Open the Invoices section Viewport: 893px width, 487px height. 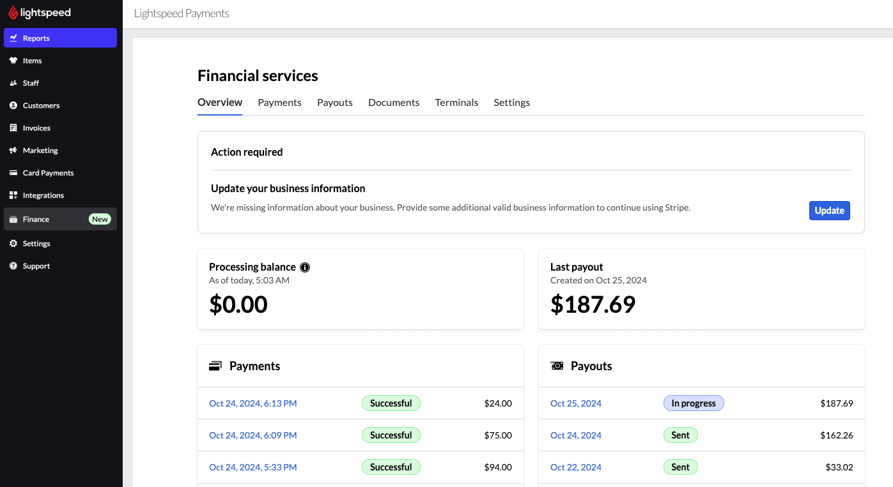pyautogui.click(x=36, y=128)
